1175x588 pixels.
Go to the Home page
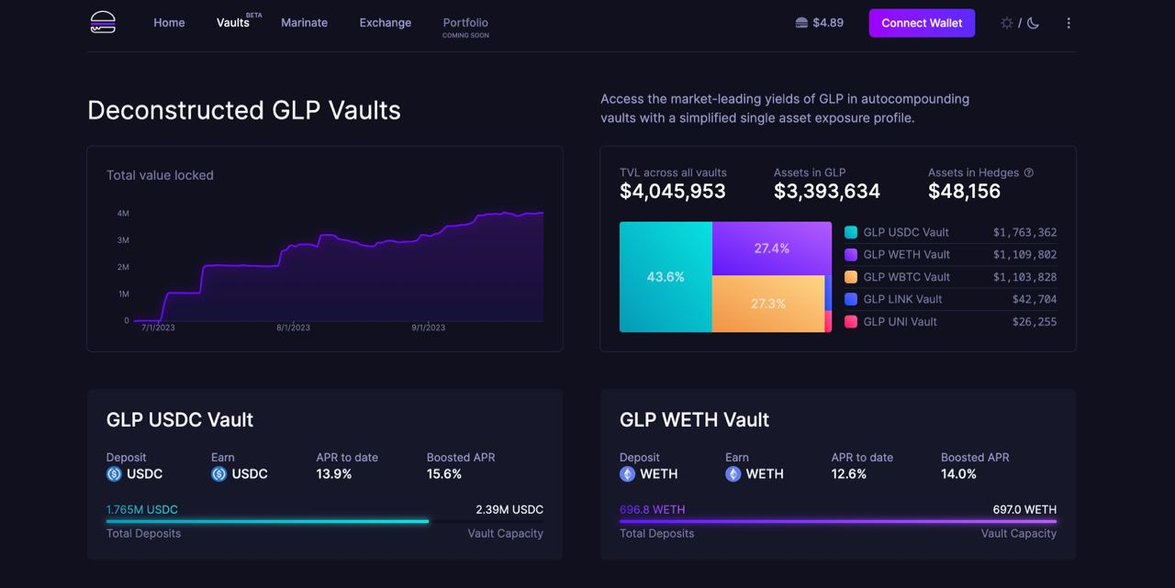coord(169,23)
